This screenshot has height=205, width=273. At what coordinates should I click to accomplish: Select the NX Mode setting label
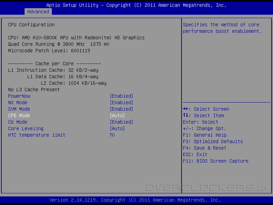pyautogui.click(x=18, y=102)
